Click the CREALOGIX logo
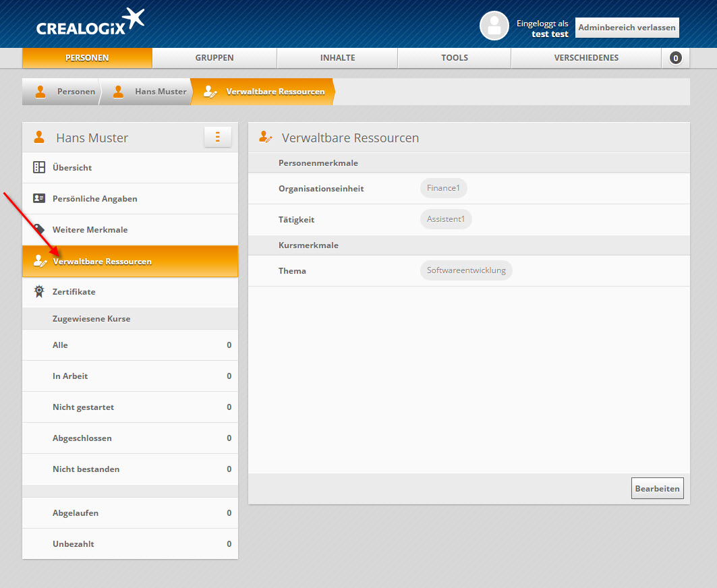The width and height of the screenshot is (717, 588). [90, 23]
